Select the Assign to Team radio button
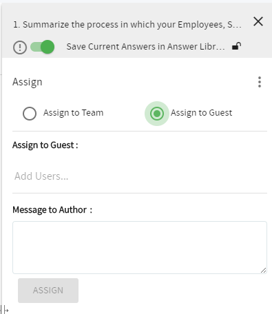 pos(30,114)
